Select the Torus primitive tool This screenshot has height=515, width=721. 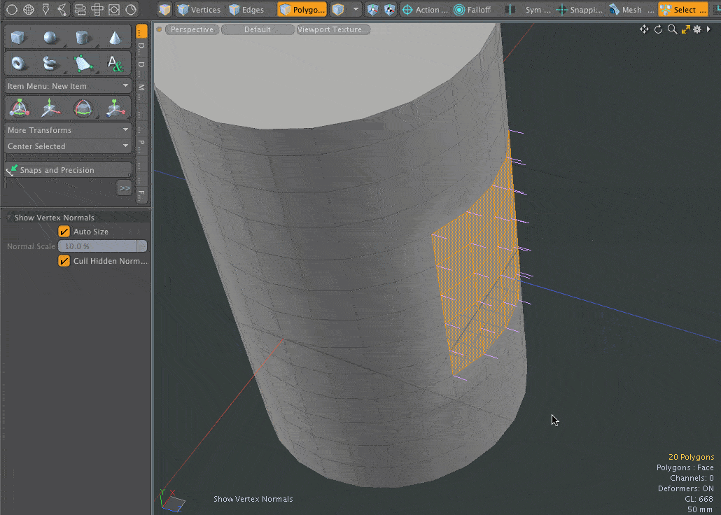(19, 64)
